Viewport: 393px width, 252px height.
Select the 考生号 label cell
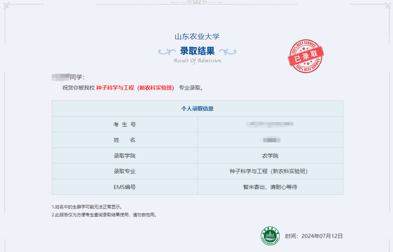click(x=124, y=125)
